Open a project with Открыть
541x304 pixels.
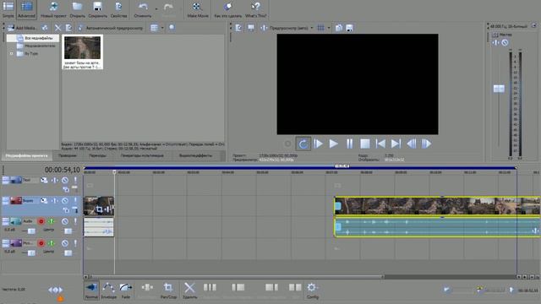coord(77,9)
